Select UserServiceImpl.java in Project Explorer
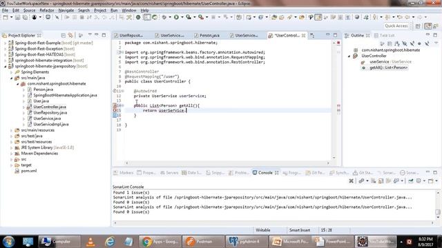442x248 pixels. tap(50, 124)
